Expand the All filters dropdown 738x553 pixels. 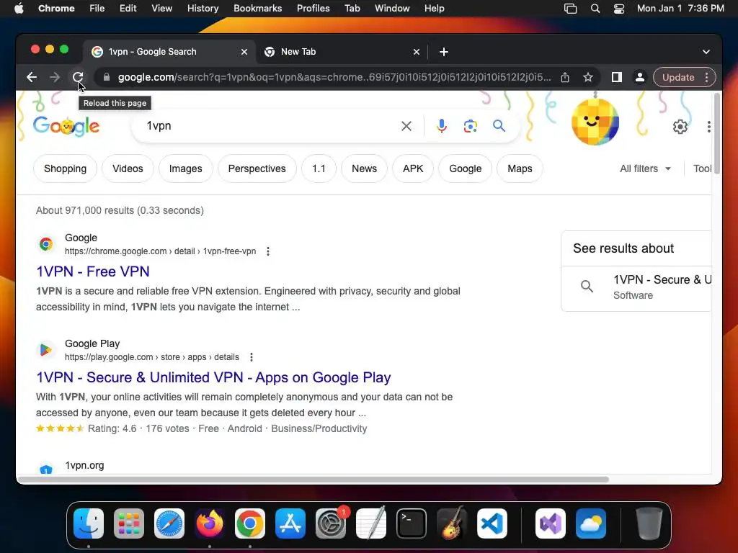(645, 168)
